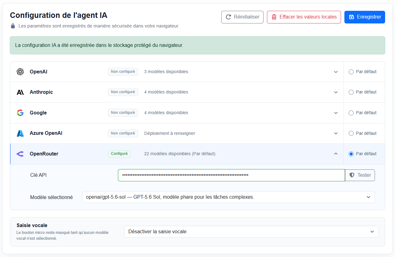Select Google as Par défaut provider
The image size is (395, 257).
pos(351,113)
